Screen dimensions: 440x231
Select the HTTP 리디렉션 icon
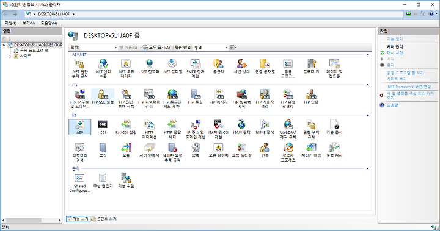[149, 129]
